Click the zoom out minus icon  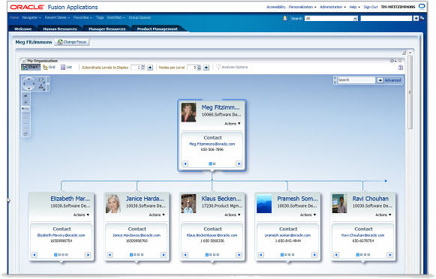pos(26,134)
